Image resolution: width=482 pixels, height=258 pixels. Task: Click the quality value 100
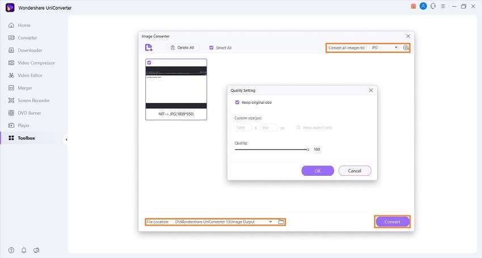click(317, 150)
